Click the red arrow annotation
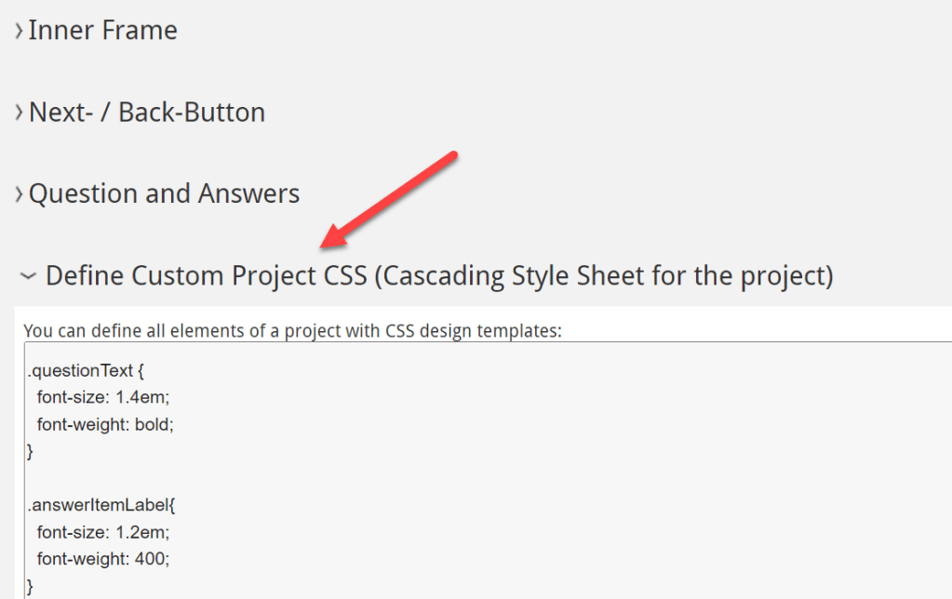 pos(391,198)
